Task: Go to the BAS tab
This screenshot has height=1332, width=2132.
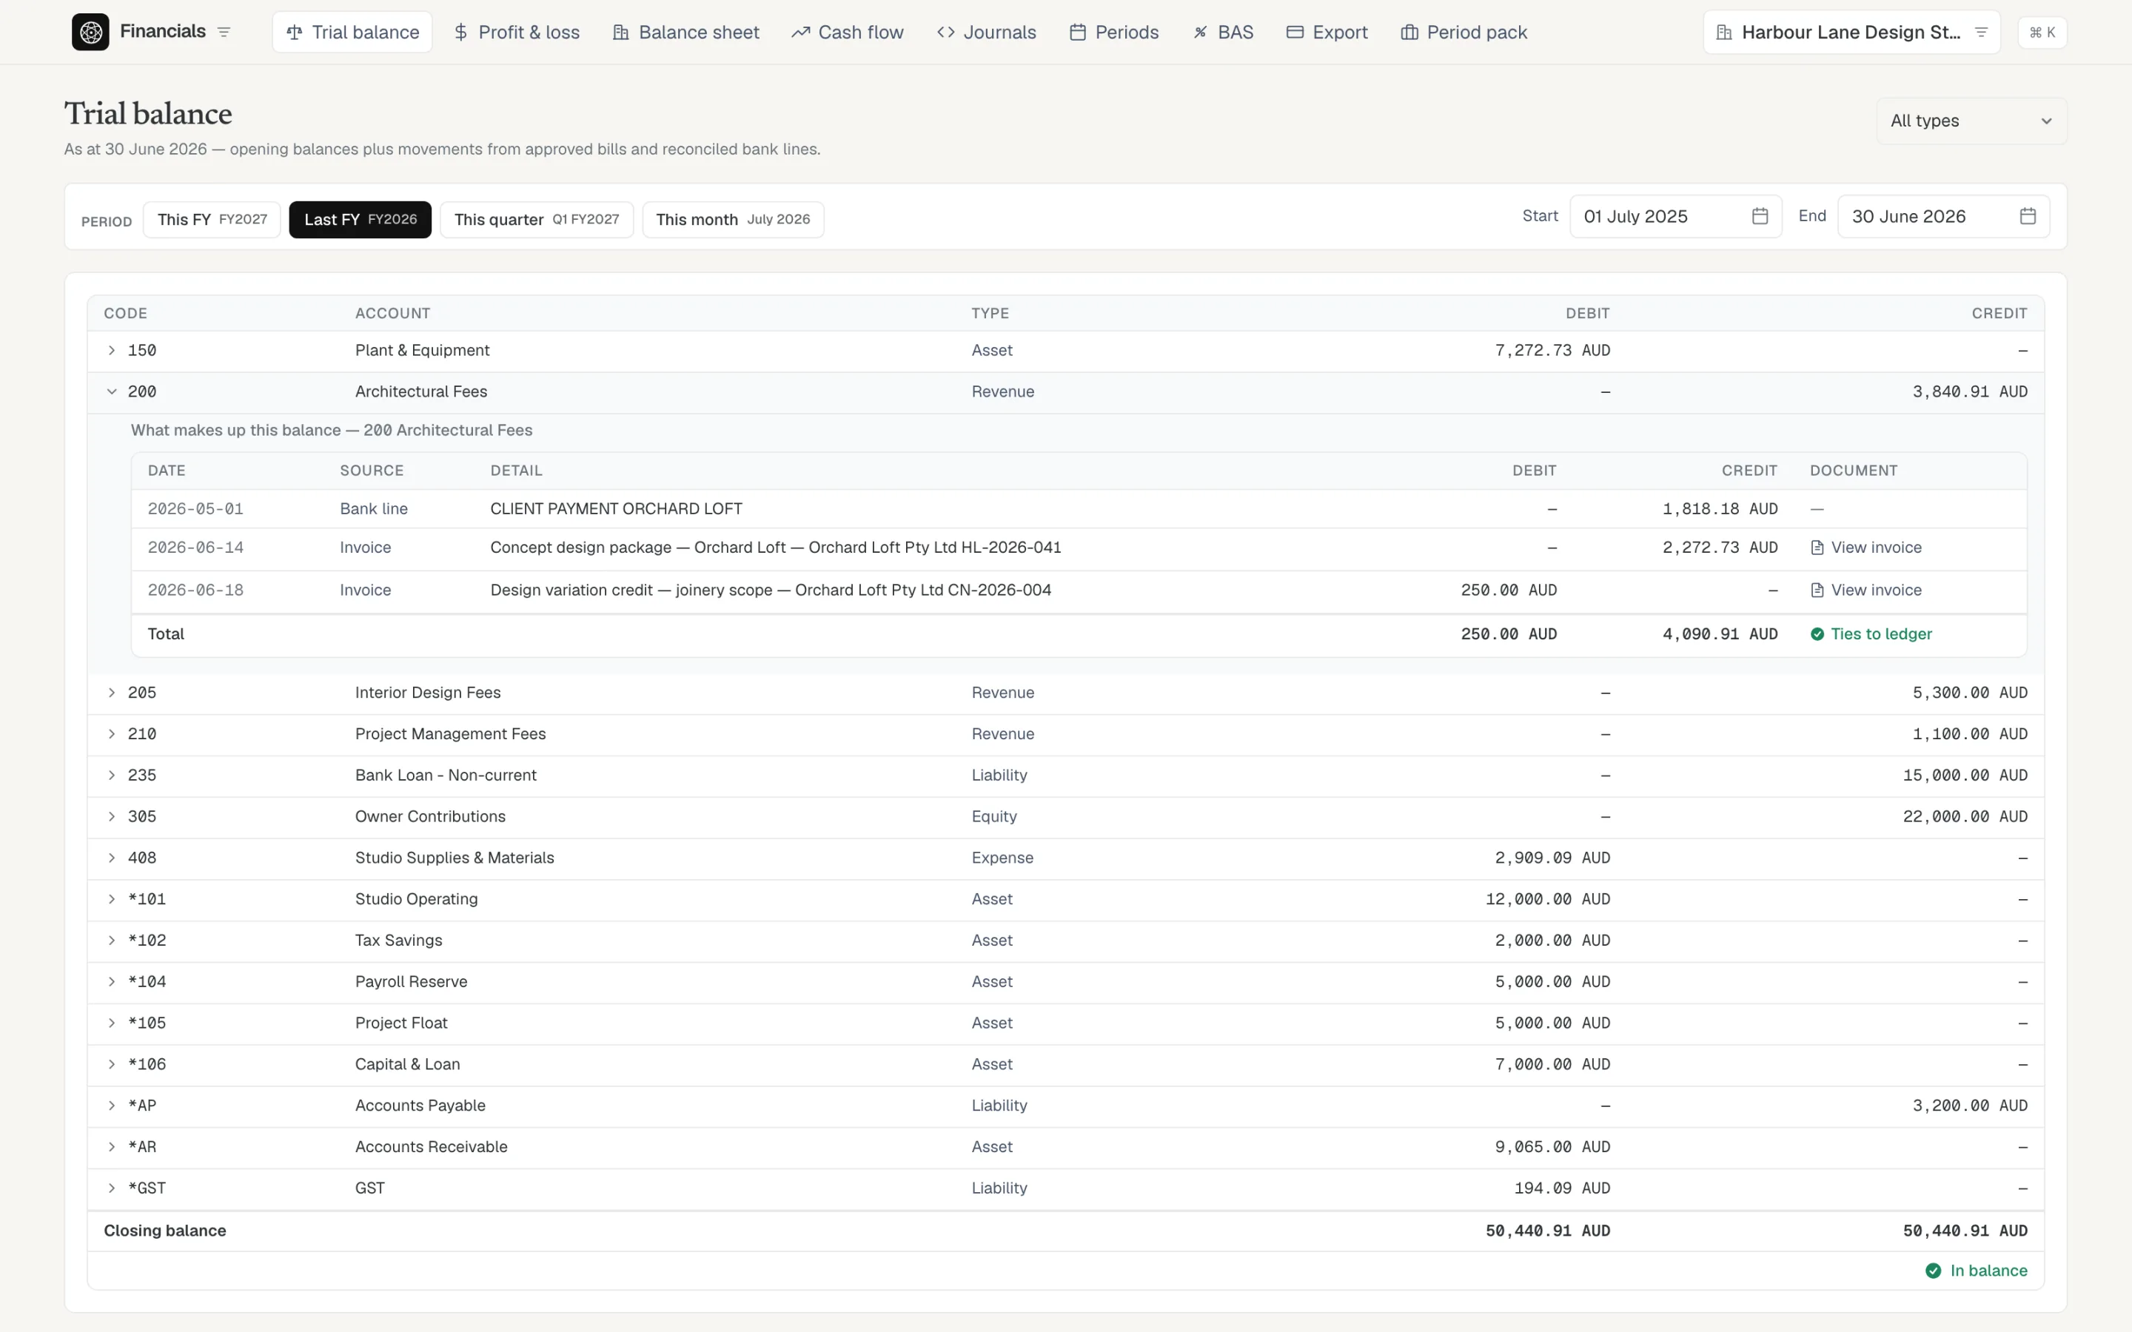Action: tap(1224, 33)
